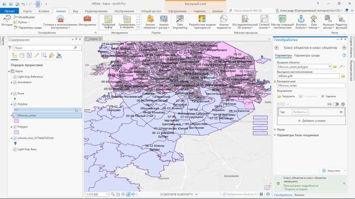Open Visibility Analysis (Анализ видимости)
The height and width of the screenshot is (199, 355).
[224, 22]
